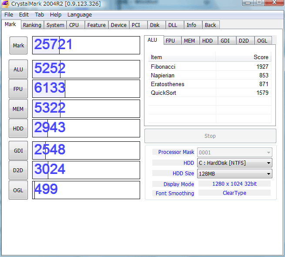Open the Help menu
285x257 pixels.
(x=56, y=15)
